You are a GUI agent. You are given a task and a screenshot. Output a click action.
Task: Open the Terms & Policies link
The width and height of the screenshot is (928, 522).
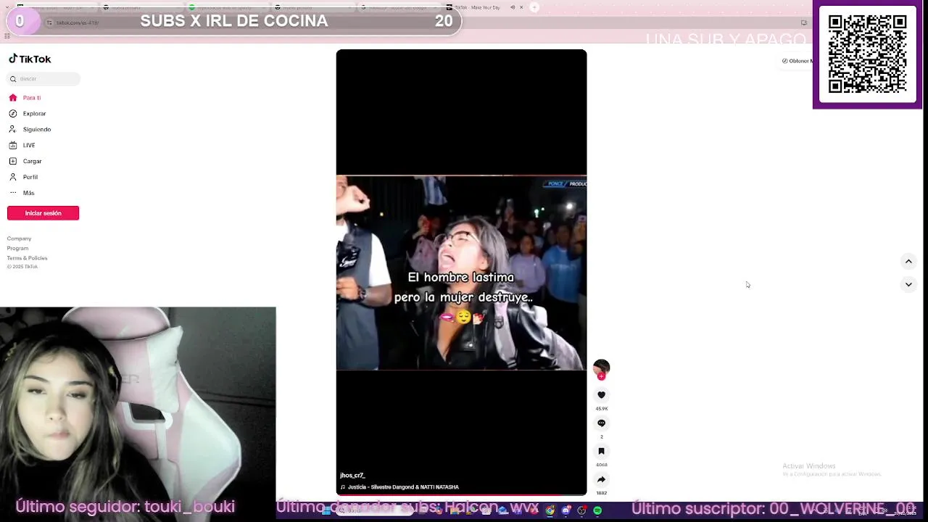27,258
